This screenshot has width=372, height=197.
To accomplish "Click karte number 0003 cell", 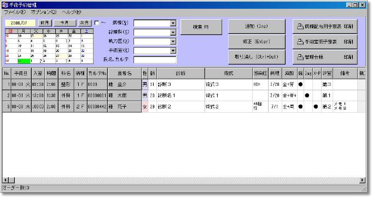I will (97, 84).
